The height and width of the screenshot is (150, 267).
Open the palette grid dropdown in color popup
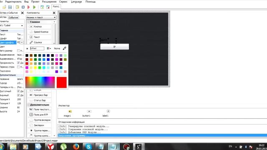pos(49,48)
